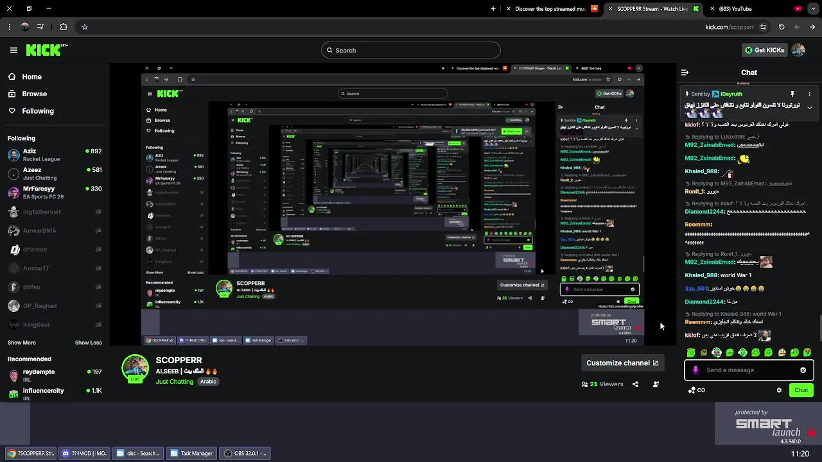
Task: Click the user icon beside the share icon
Action: [656, 384]
